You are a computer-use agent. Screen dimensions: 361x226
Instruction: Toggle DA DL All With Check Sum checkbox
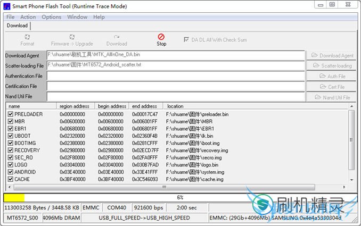coord(186,39)
